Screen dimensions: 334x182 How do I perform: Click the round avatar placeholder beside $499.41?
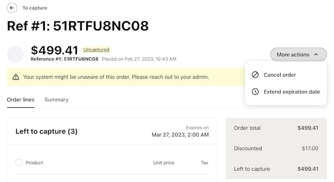tap(15, 54)
